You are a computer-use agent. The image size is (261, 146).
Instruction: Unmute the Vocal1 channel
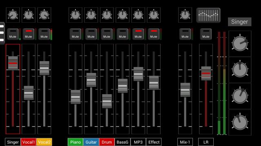[29, 34]
